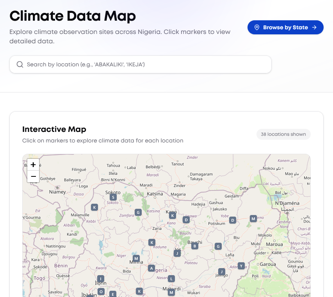
Task: Click the L marker at Nasarawa
Action: (171, 279)
